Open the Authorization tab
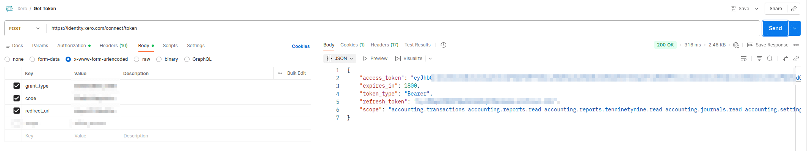 (74, 46)
